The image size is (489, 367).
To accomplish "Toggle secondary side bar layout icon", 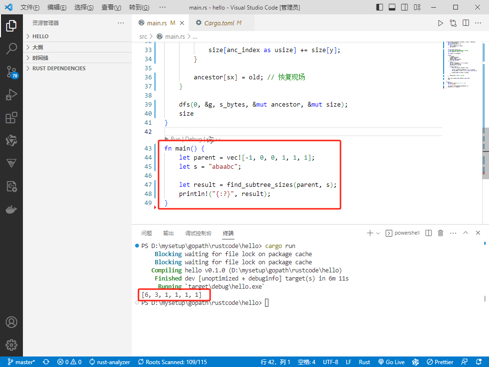I will click(404, 7).
